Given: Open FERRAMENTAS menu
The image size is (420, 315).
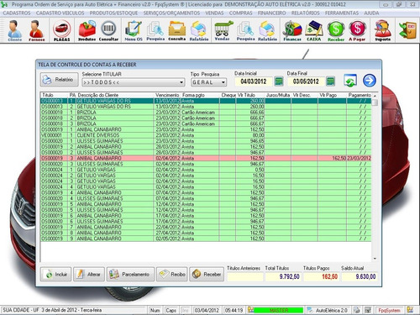Looking at the screenshot, I should tap(342, 13).
